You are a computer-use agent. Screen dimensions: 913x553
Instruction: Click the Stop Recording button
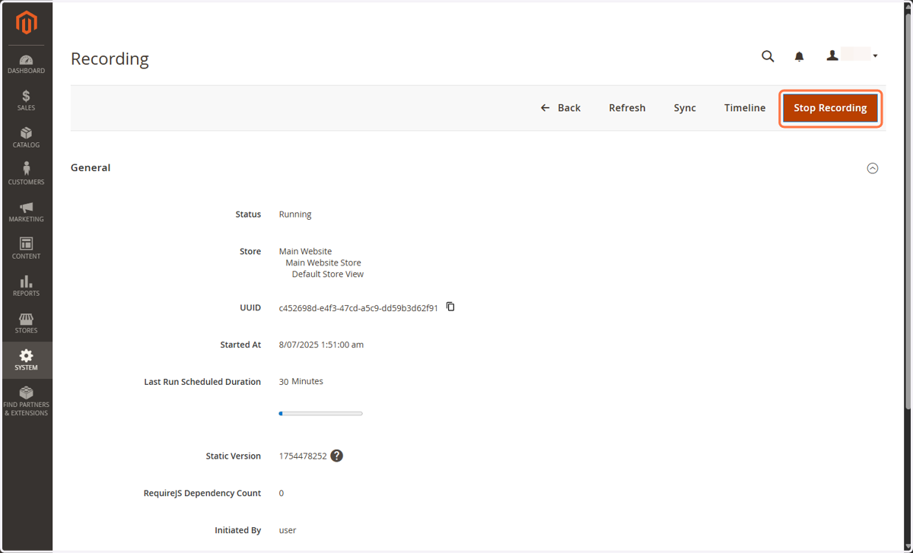pos(830,108)
